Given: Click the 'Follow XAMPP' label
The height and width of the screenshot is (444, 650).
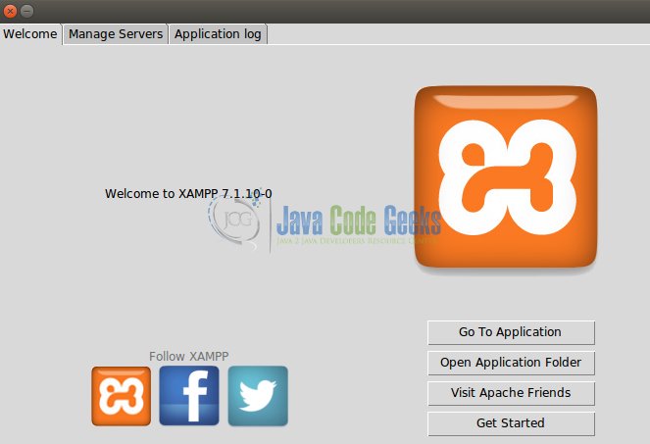Looking at the screenshot, I should (188, 356).
